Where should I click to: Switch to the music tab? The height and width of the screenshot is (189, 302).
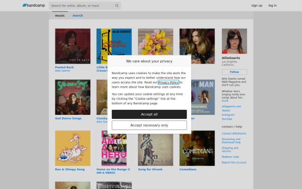coord(60,16)
